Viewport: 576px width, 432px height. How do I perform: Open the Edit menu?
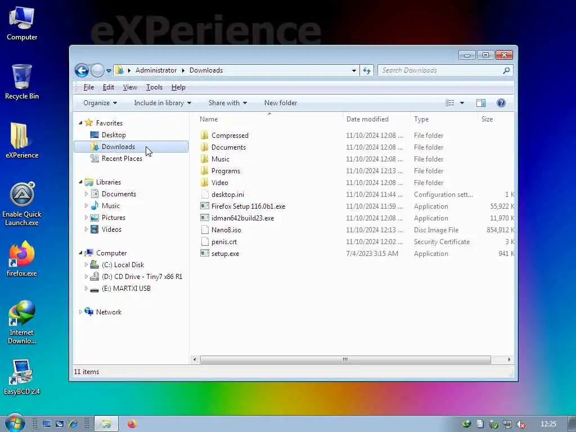[x=109, y=87]
